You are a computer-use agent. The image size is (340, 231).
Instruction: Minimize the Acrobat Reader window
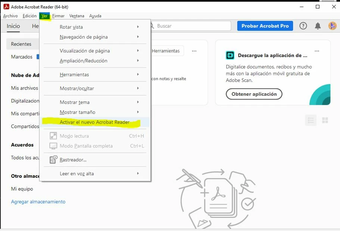tap(302, 7)
